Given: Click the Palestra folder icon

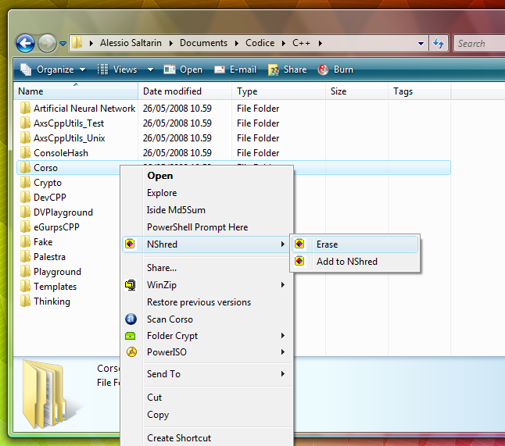Looking at the screenshot, I should pos(25,256).
